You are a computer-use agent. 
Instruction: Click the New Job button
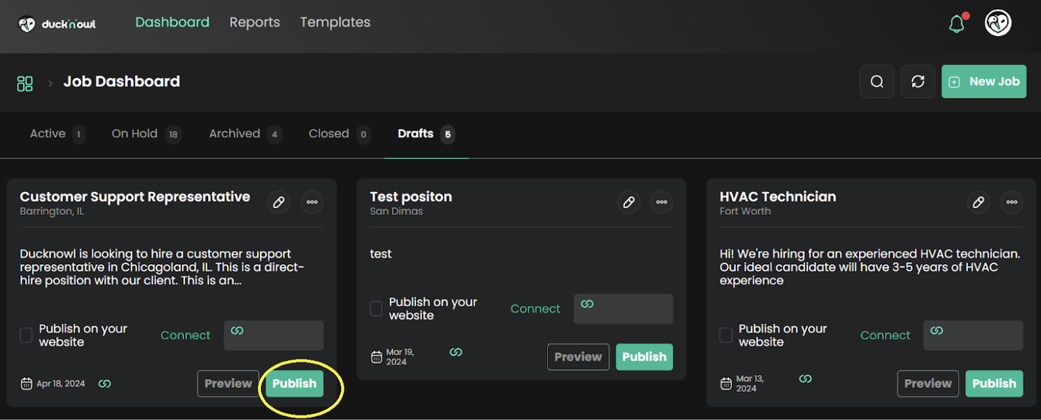(x=983, y=82)
